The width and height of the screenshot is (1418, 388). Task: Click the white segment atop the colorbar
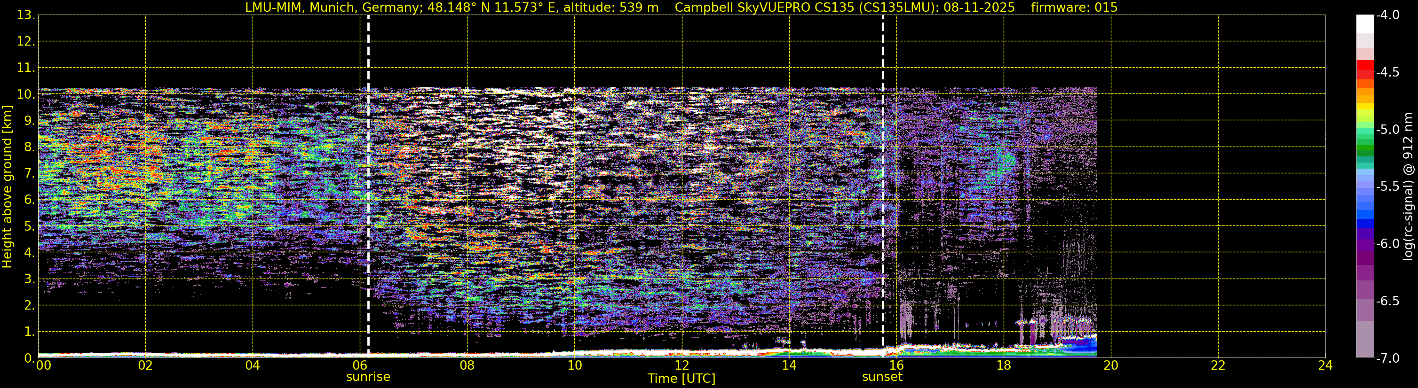1365,24
